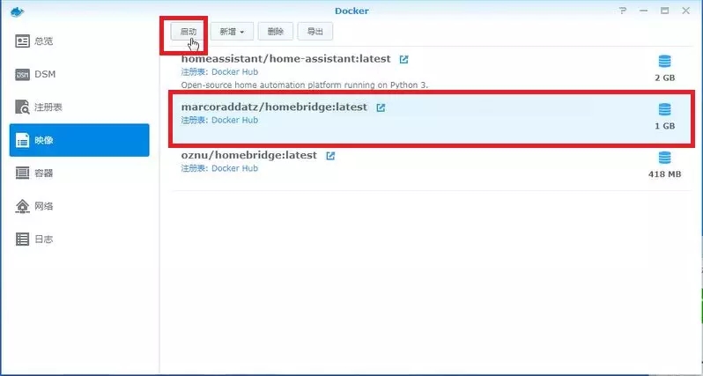The height and width of the screenshot is (376, 703).
Task: Open Docker Hub link under oznu image
Action: (x=234, y=168)
